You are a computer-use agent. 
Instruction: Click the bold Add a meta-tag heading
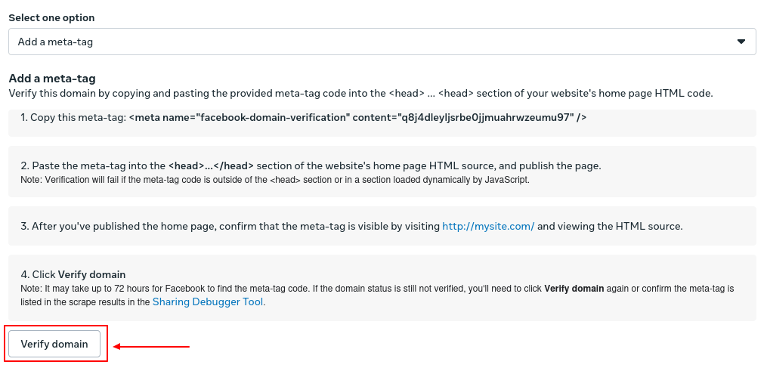(x=52, y=79)
